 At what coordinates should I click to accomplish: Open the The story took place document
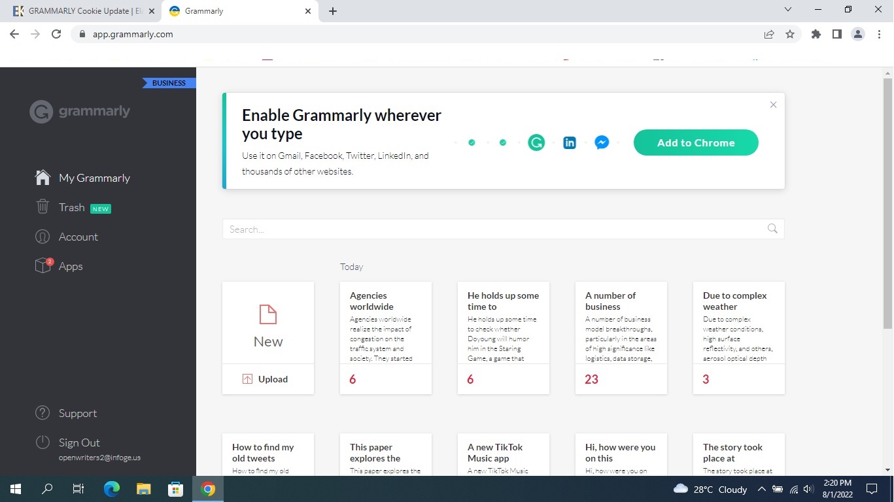739,454
